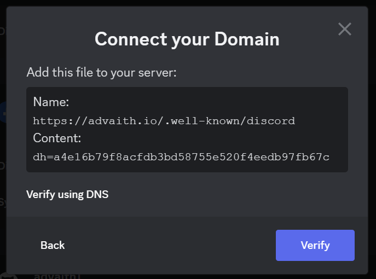This screenshot has width=376, height=279.
Task: Close the Connect your Domain dialog
Action: [x=345, y=29]
